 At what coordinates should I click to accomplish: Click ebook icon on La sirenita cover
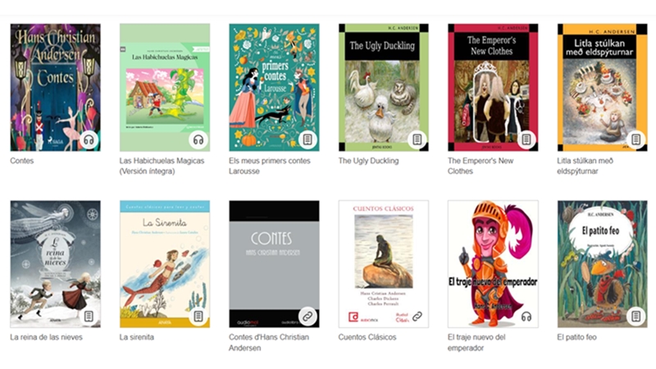pyautogui.click(x=198, y=317)
